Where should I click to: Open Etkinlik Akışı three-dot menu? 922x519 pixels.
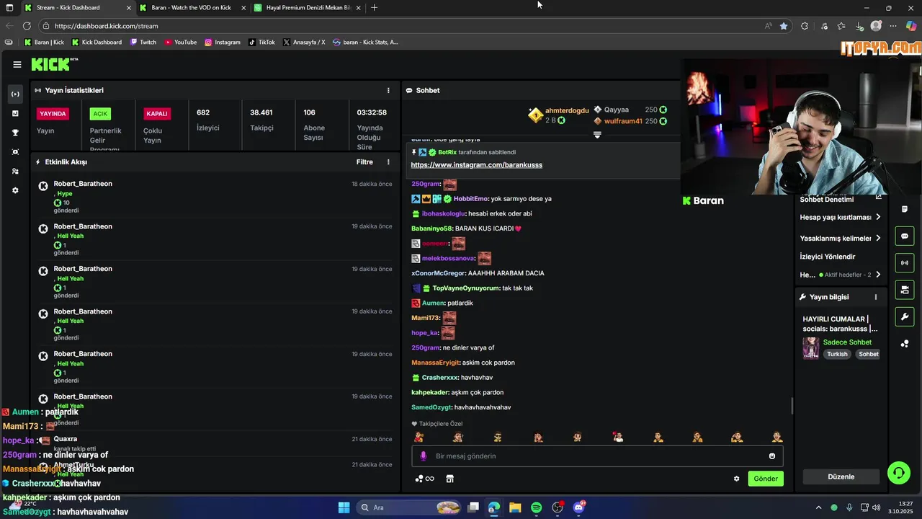tap(388, 162)
